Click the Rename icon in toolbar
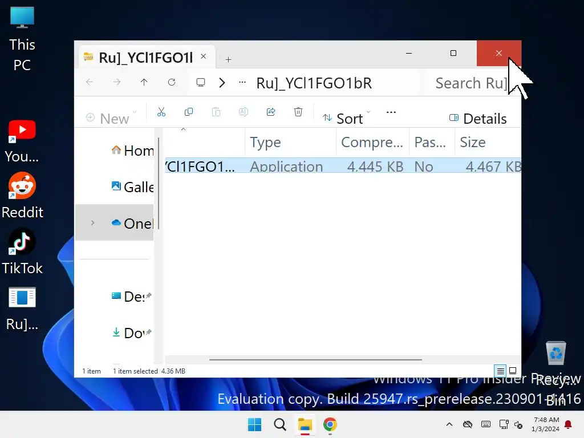The image size is (584, 438). 243,112
